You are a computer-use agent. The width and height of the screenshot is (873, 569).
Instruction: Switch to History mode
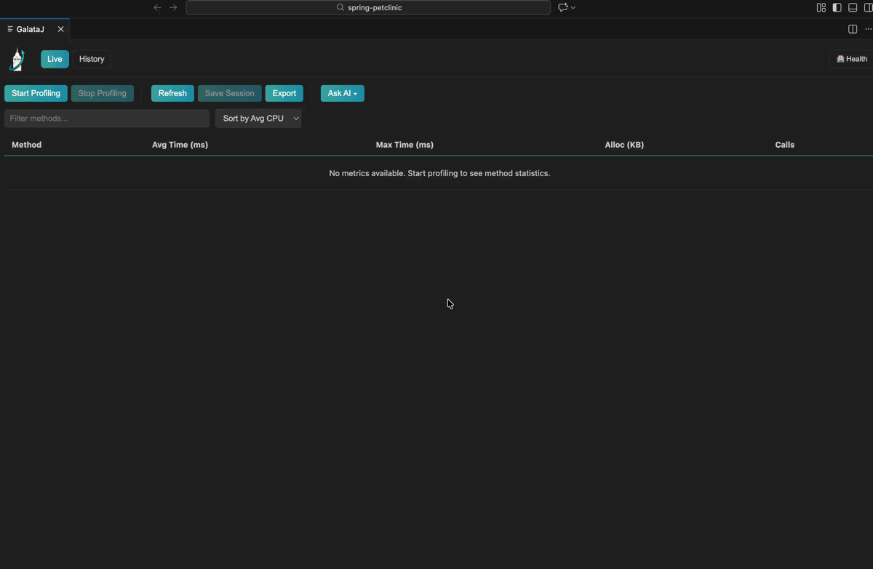point(91,59)
